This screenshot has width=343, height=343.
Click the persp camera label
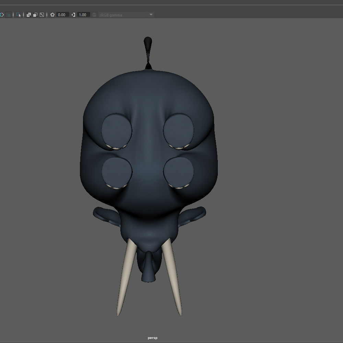point(153,338)
